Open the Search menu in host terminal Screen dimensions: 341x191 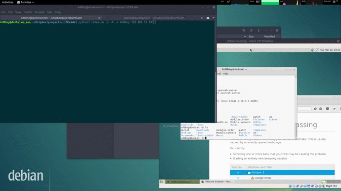click(28, 12)
